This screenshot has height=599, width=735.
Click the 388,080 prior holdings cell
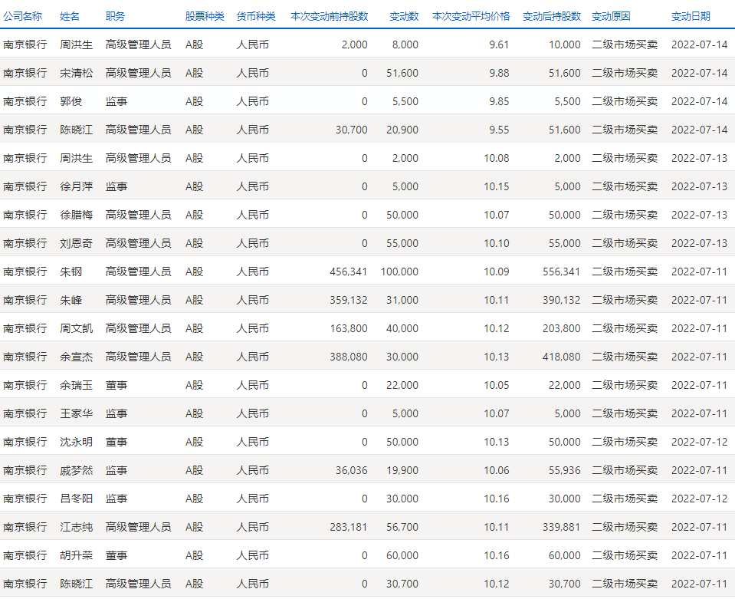pos(348,357)
